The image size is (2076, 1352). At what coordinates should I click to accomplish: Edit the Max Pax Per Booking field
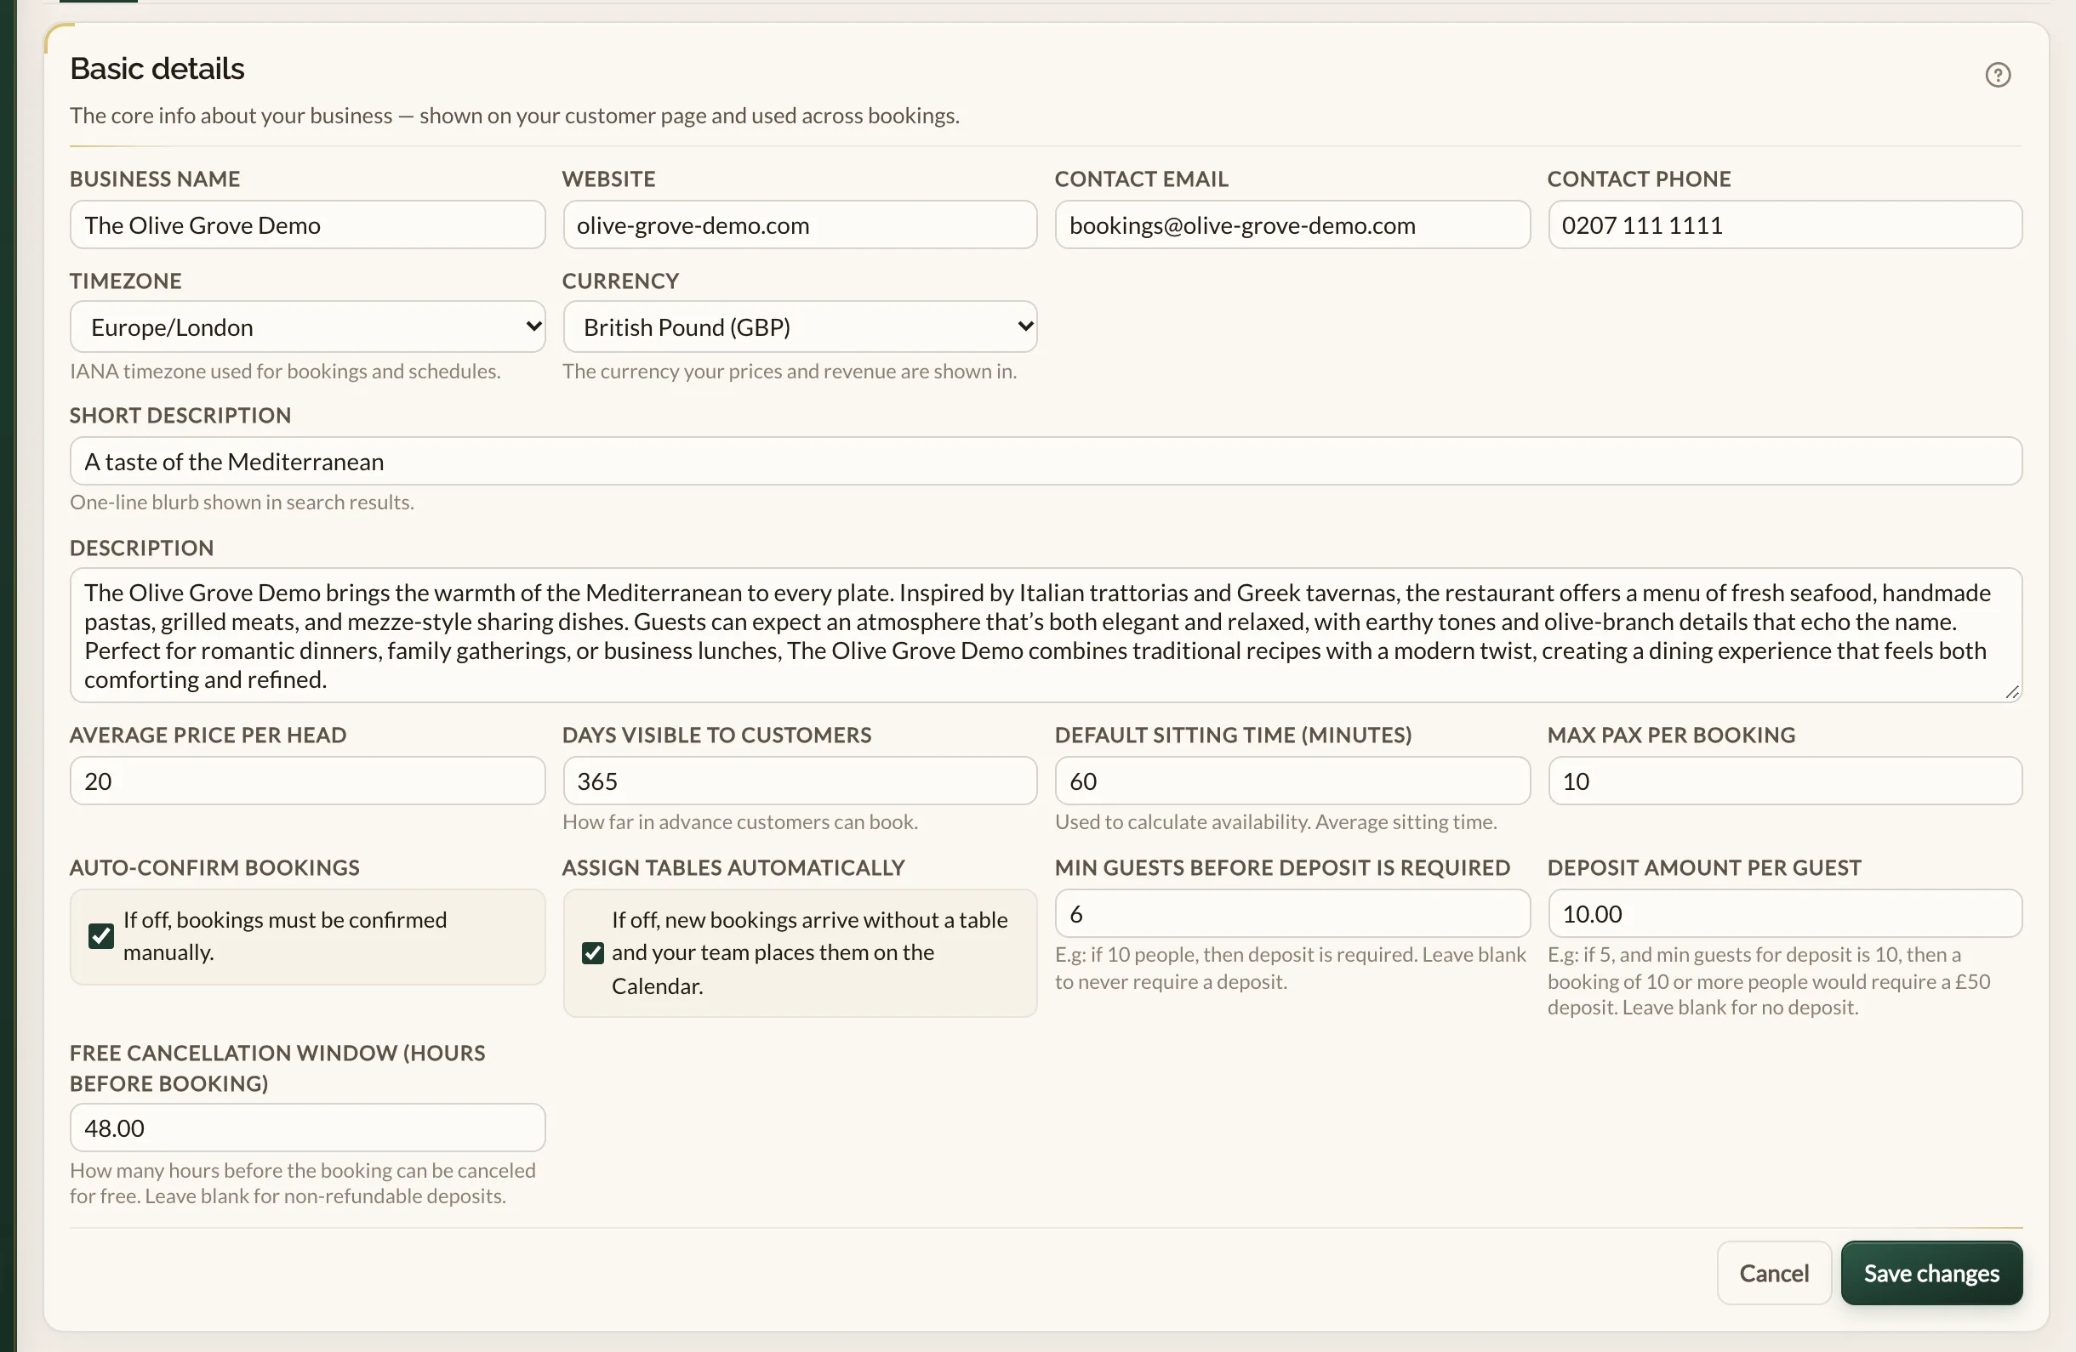coord(1785,781)
